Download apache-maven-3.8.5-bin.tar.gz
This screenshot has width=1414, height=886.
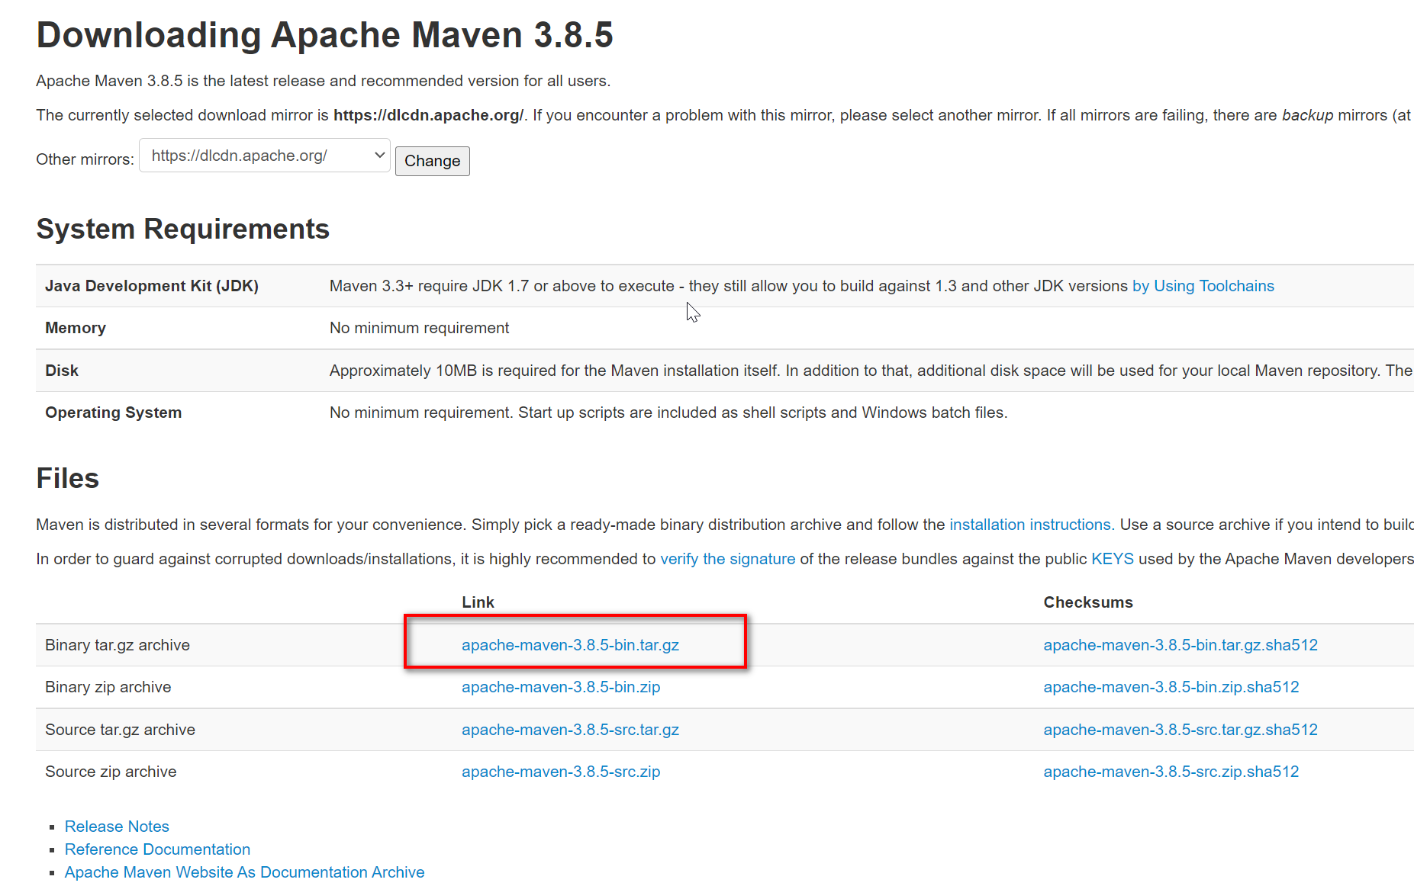[570, 645]
